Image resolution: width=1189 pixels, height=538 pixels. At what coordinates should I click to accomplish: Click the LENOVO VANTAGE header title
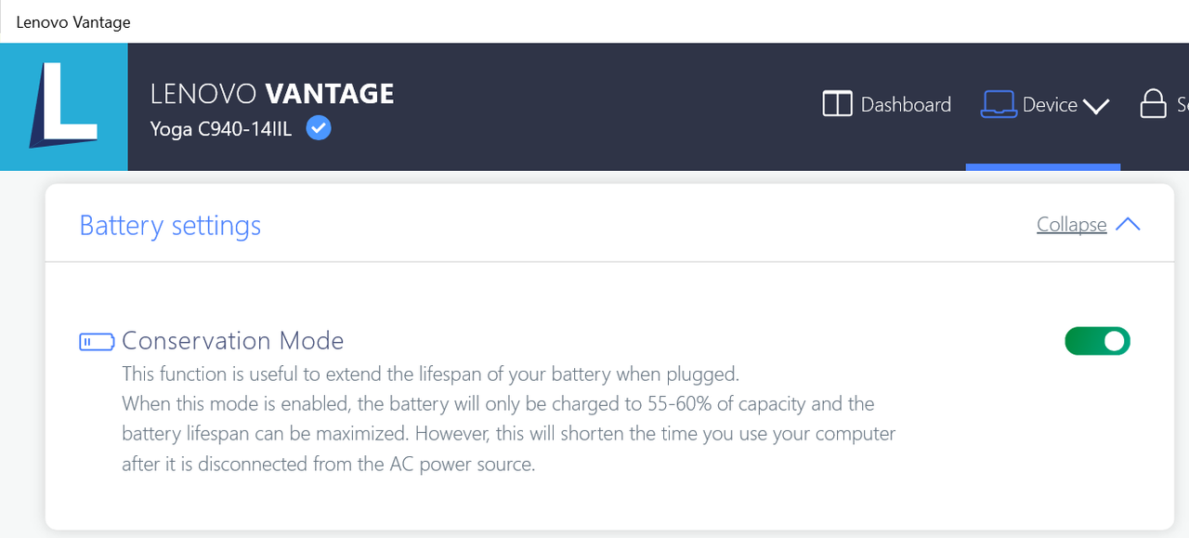[x=272, y=93]
